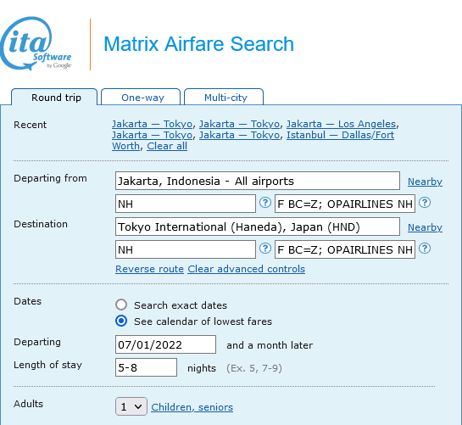Focus departing routing codes field containing NH
The height and width of the screenshot is (425, 462).
point(186,204)
